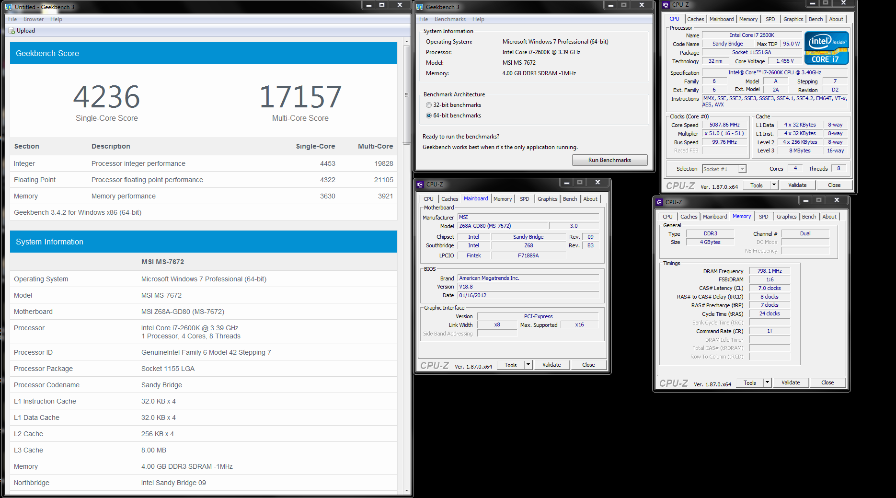
Task: Open Help menu in Geekbench 3 launcher
Action: tap(478, 19)
